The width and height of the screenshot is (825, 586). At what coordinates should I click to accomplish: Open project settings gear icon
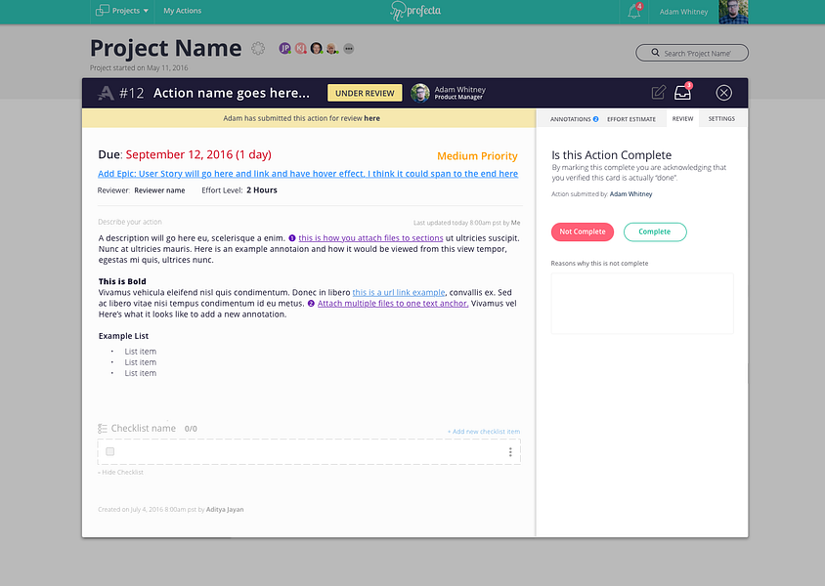[x=258, y=49]
